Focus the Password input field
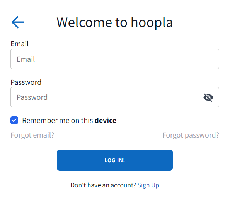 tap(115, 97)
